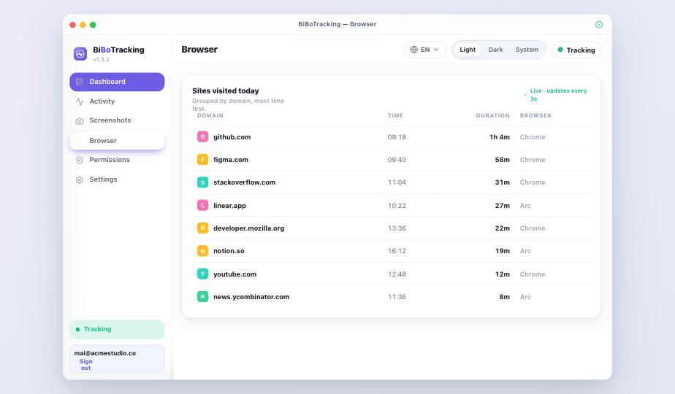
Task: Select the github.com domain row
Action: [392, 136]
